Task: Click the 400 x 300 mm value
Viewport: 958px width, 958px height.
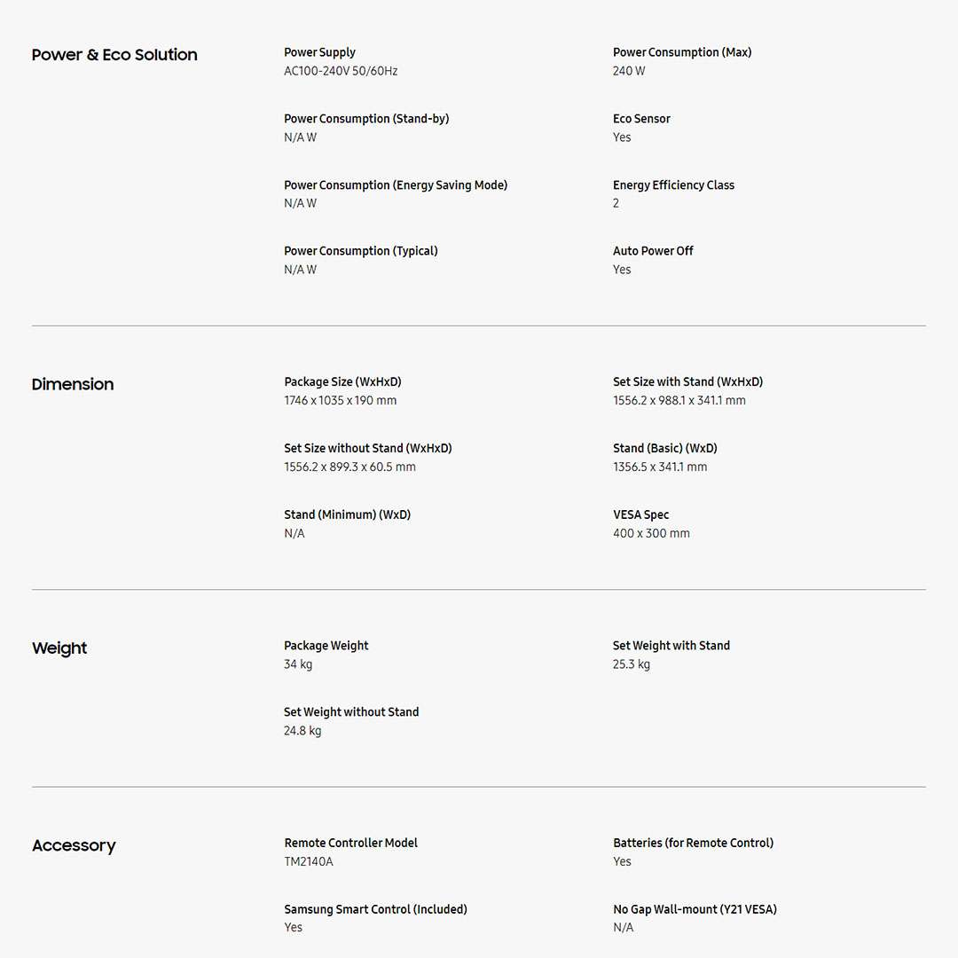Action: (x=651, y=534)
